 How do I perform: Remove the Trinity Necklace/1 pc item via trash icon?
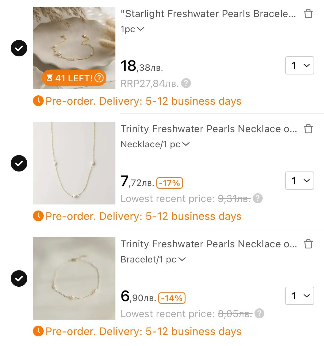(308, 129)
